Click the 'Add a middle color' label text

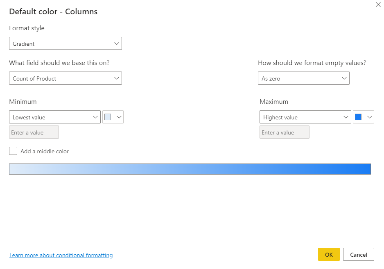(x=45, y=151)
